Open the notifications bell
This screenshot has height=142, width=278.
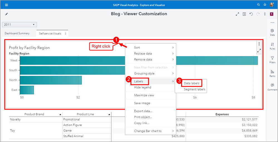[265, 5]
